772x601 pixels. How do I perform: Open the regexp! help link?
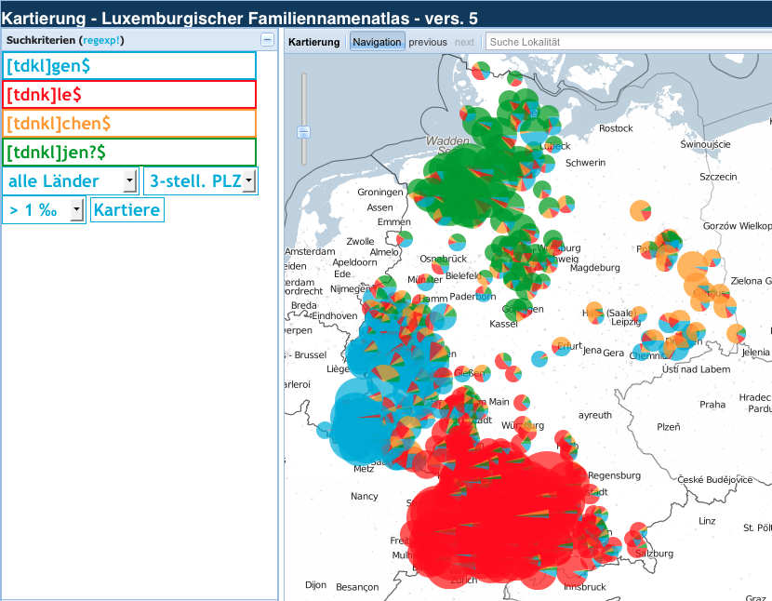[102, 40]
